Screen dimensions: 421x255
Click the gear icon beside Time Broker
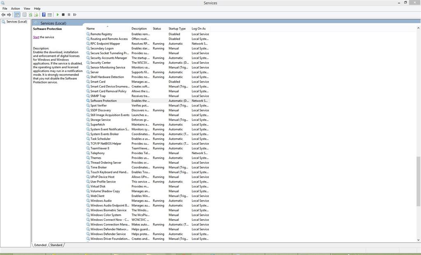coord(88,167)
